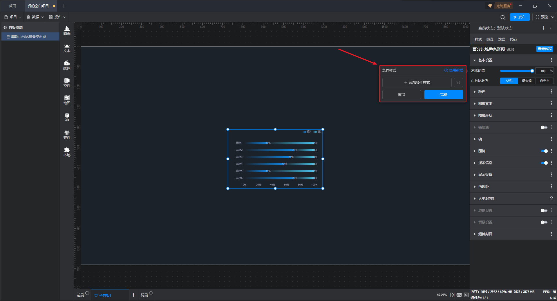Open more options for 展示设置 section

[x=551, y=175]
